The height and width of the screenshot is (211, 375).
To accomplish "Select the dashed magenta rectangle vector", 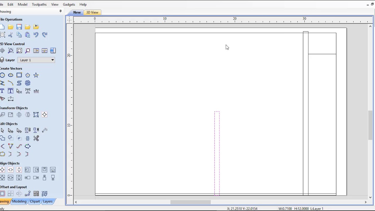I will pyautogui.click(x=217, y=153).
